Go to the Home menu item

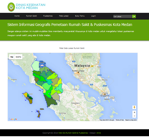[x=17, y=16]
